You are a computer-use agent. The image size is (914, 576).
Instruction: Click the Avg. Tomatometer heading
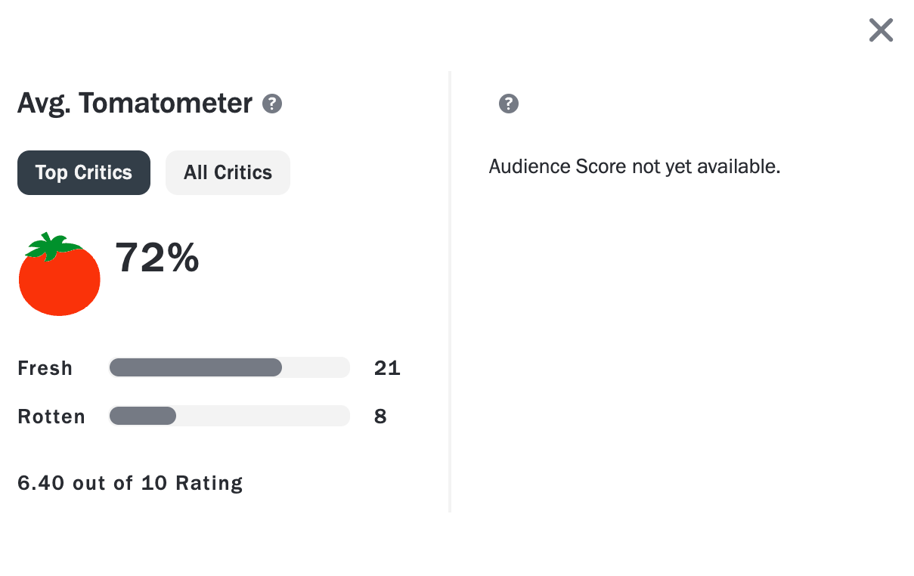135,103
